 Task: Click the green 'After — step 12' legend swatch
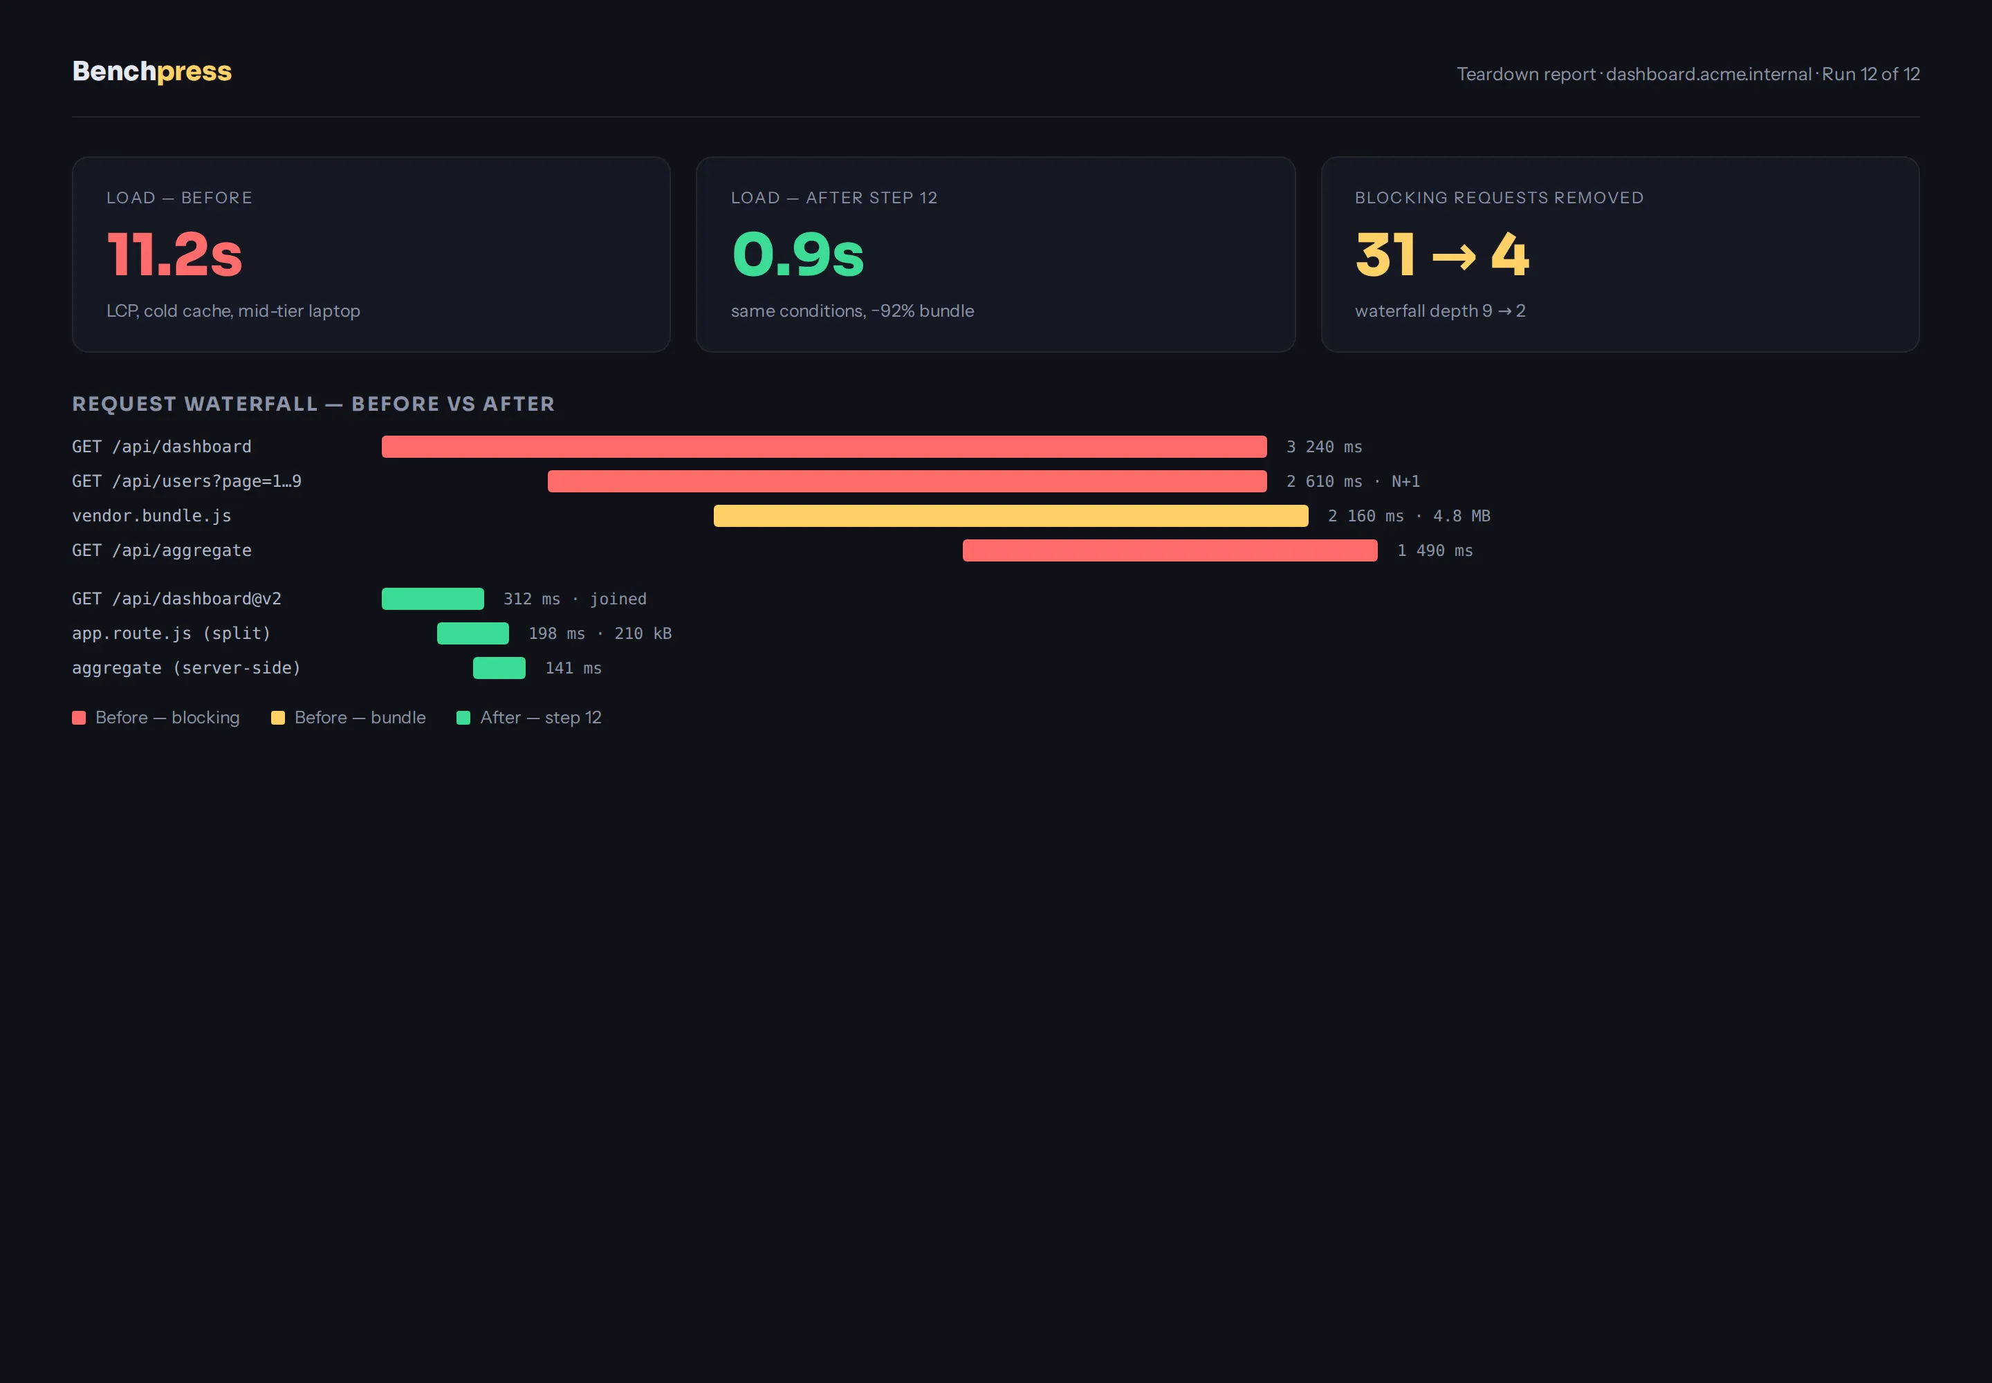(x=463, y=718)
